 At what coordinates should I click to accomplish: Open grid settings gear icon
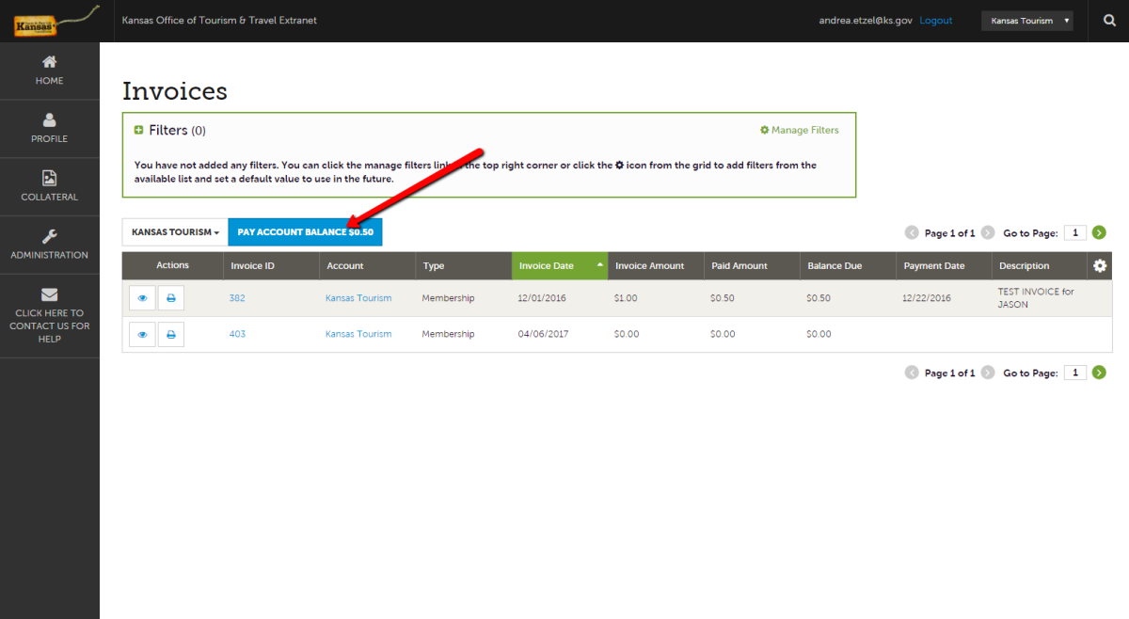click(1100, 265)
